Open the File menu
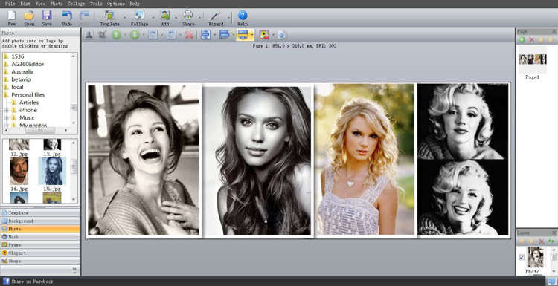The height and width of the screenshot is (286, 558). 10,4
